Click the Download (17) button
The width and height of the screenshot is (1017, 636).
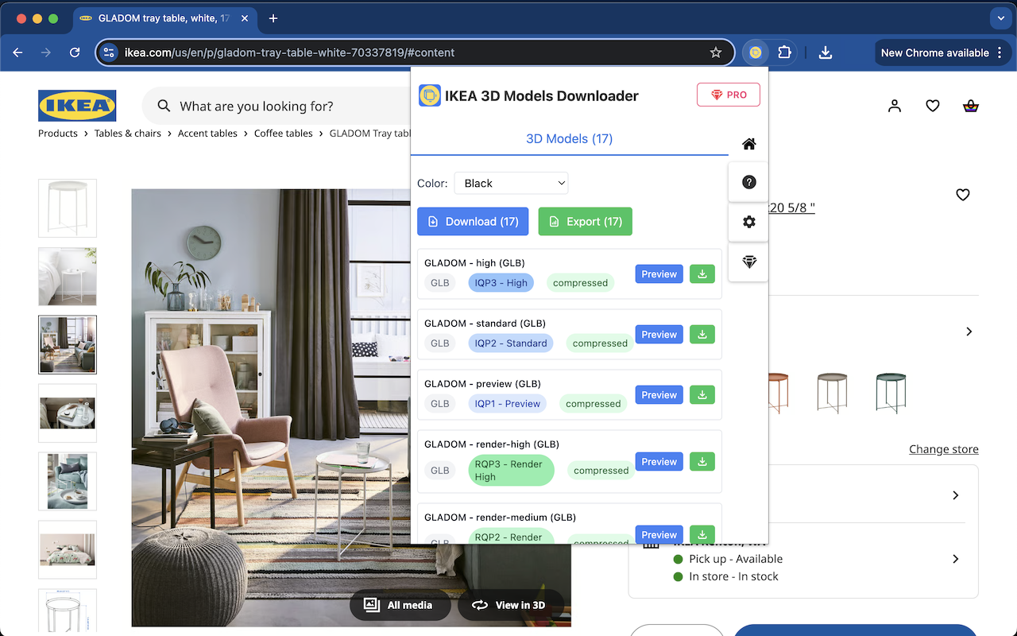(x=473, y=221)
